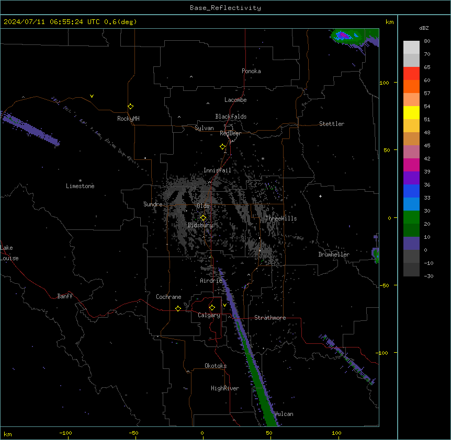Image resolution: width=451 pixels, height=440 pixels.
Task: Click the ThreeHills label
Action: (x=281, y=218)
